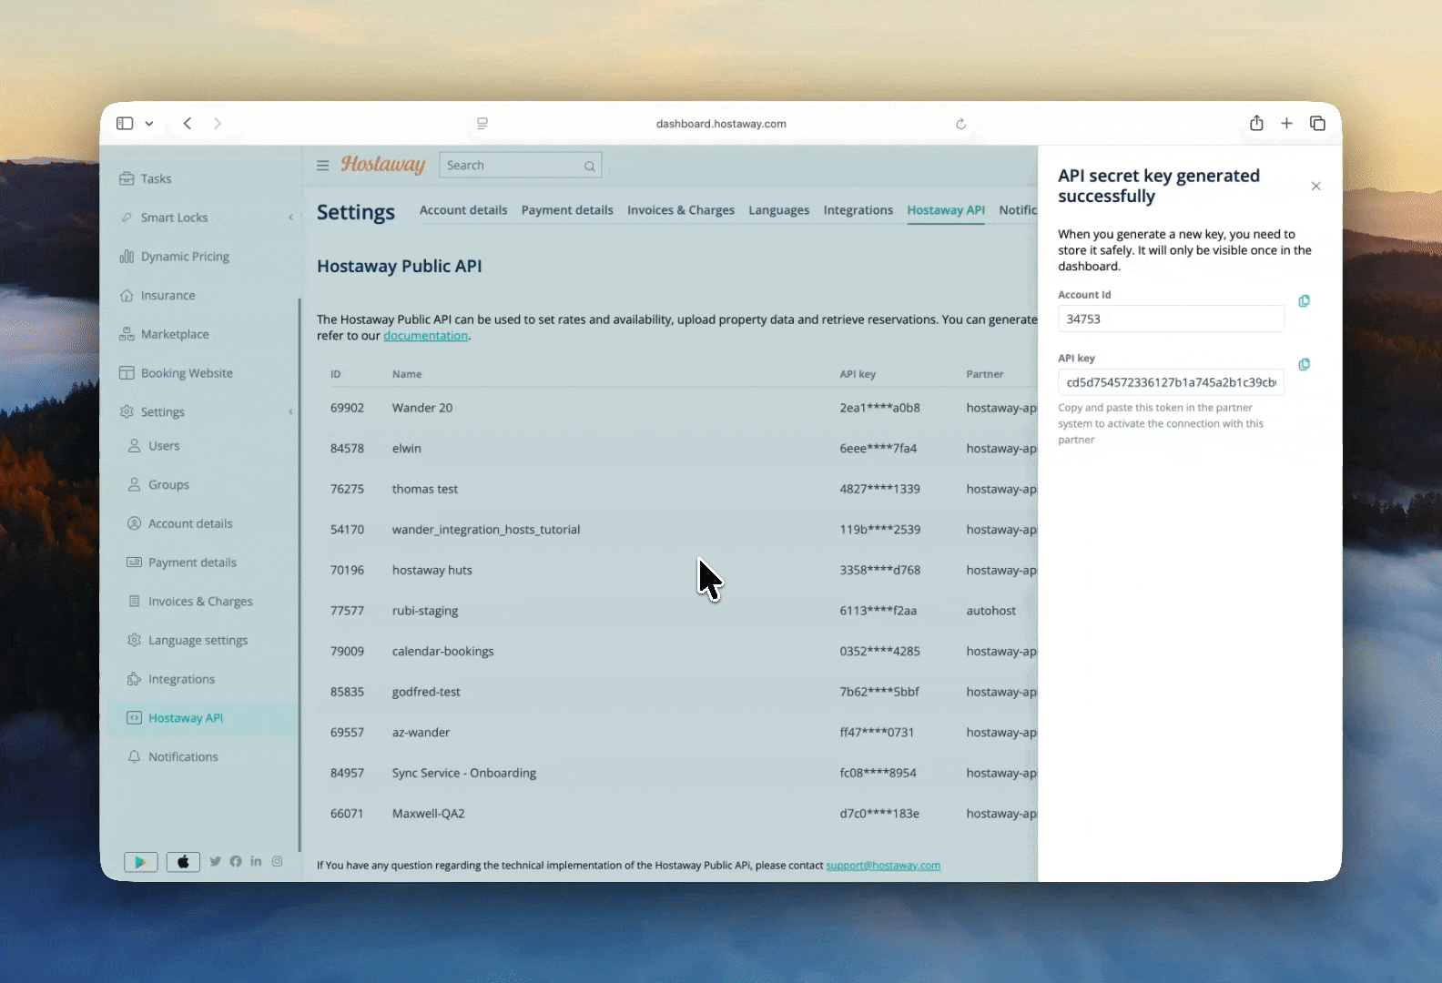Switch to the Account details tab

pyautogui.click(x=463, y=210)
